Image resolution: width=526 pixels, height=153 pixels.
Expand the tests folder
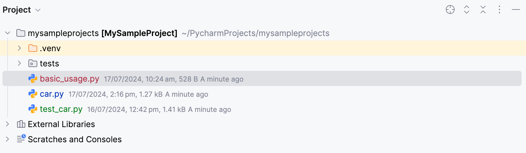(x=19, y=63)
